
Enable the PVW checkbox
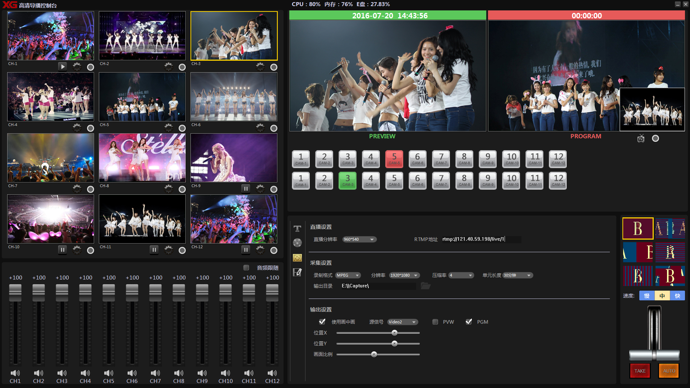(x=435, y=322)
